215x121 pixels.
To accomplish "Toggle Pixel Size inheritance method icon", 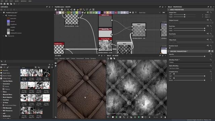I will pyautogui.click(x=208, y=26).
